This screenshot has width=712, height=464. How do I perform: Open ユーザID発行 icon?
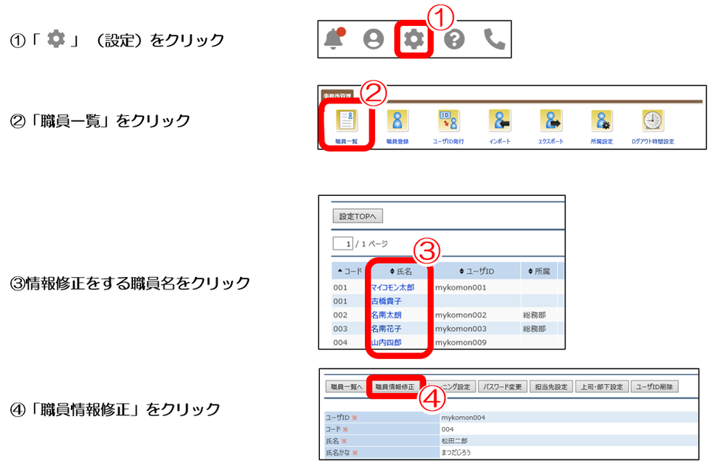coord(448,121)
